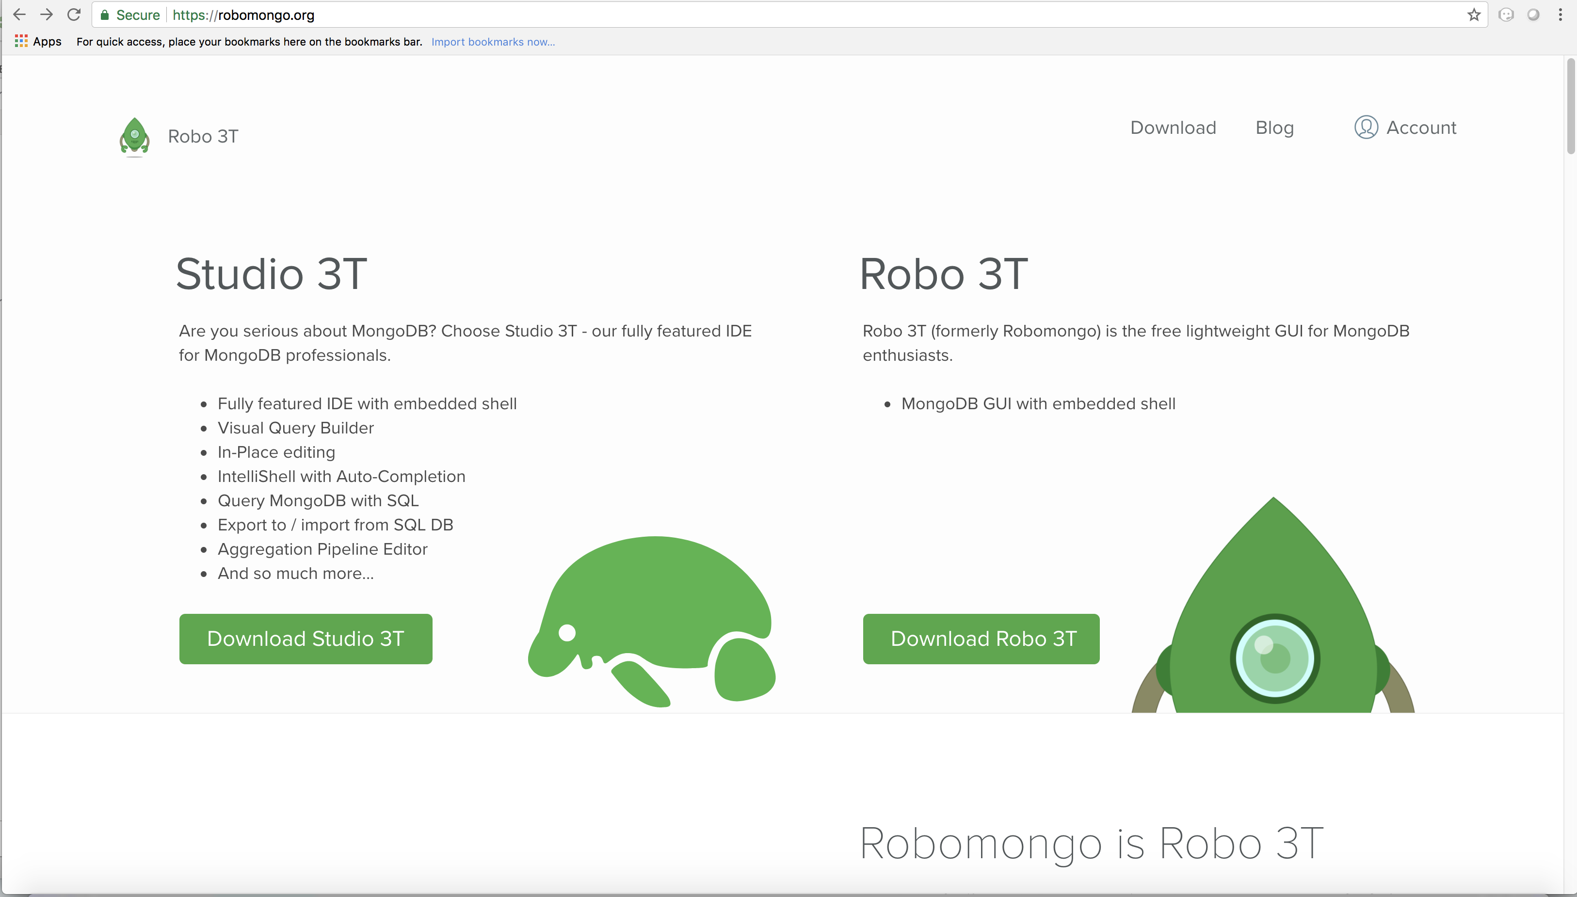Open the Chrome three-dot menu
Screen dimensions: 1577x897
pyautogui.click(x=1561, y=15)
